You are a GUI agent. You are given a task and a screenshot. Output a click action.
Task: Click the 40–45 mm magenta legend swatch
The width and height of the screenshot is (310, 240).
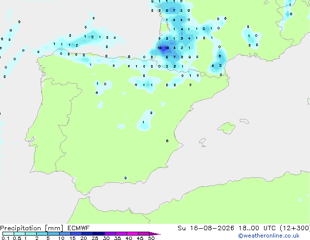pos(133,234)
